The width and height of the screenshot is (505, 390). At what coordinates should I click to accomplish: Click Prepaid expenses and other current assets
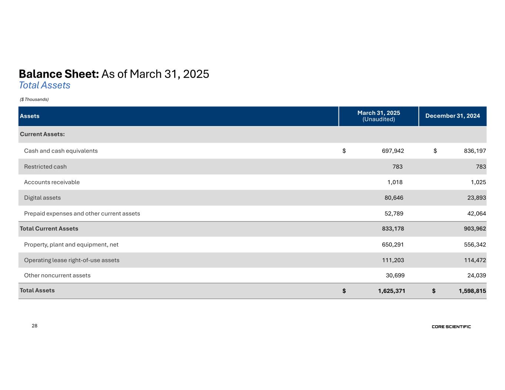point(82,214)
